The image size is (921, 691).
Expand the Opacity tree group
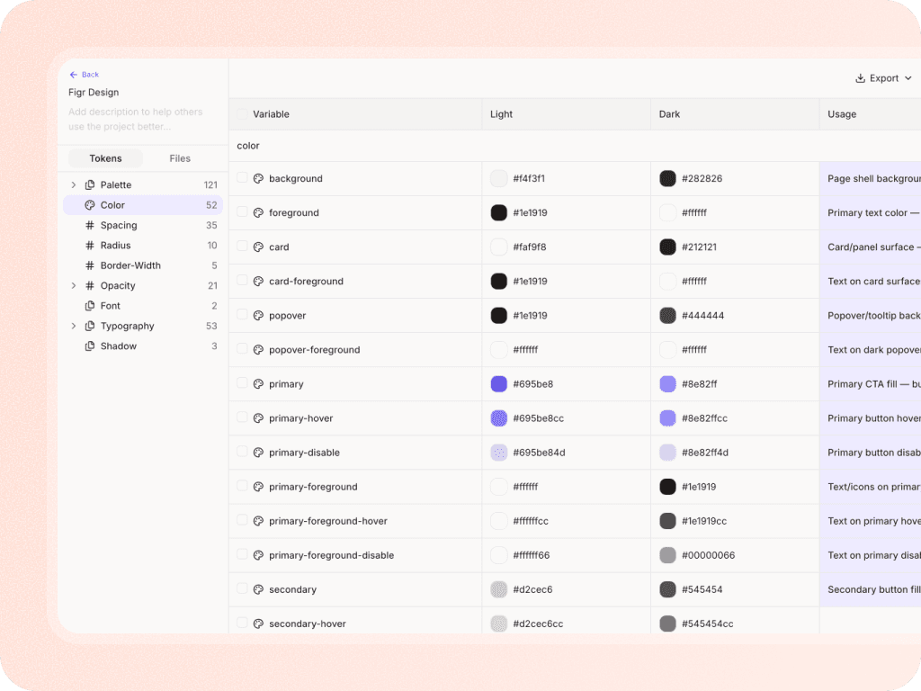point(74,285)
